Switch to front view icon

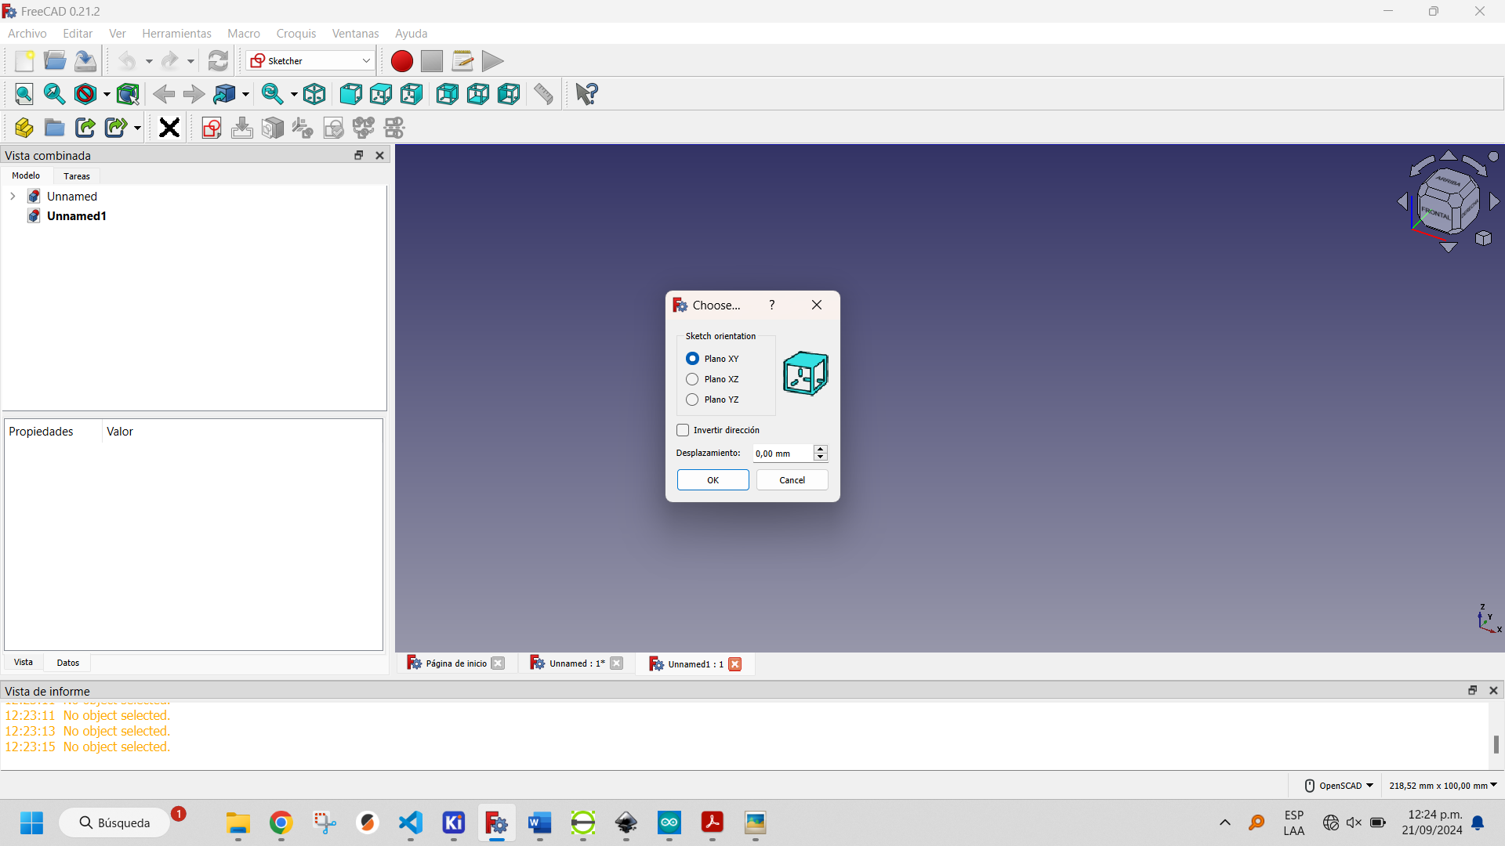pos(350,95)
